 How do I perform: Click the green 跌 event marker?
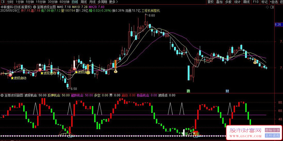(188, 91)
